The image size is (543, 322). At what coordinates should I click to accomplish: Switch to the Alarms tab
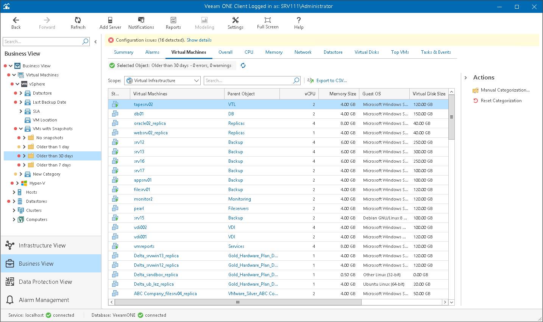[152, 52]
